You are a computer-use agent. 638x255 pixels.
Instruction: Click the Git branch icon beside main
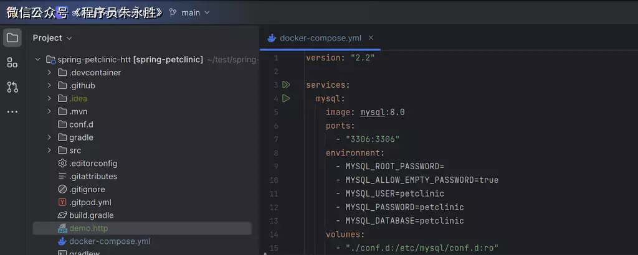(x=173, y=12)
